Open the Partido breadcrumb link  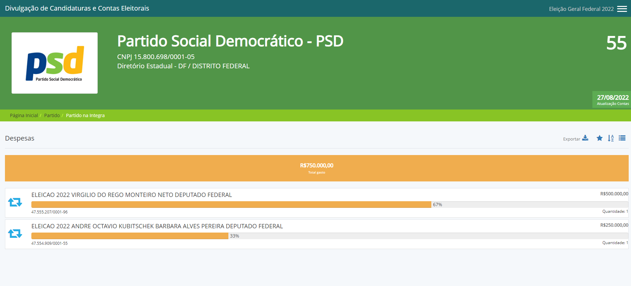52,115
